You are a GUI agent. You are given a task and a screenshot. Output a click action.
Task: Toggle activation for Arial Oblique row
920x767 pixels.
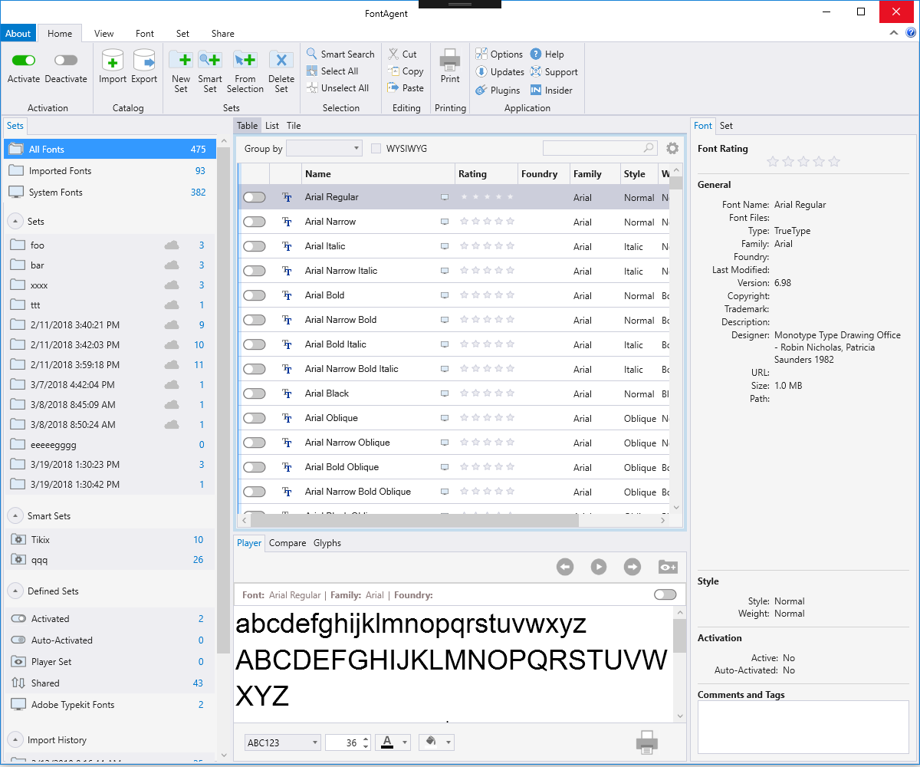click(x=254, y=418)
